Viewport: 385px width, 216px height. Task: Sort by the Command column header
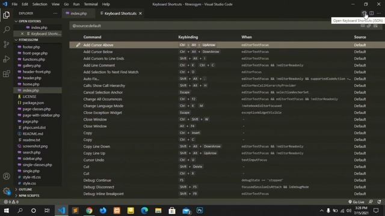92,37
